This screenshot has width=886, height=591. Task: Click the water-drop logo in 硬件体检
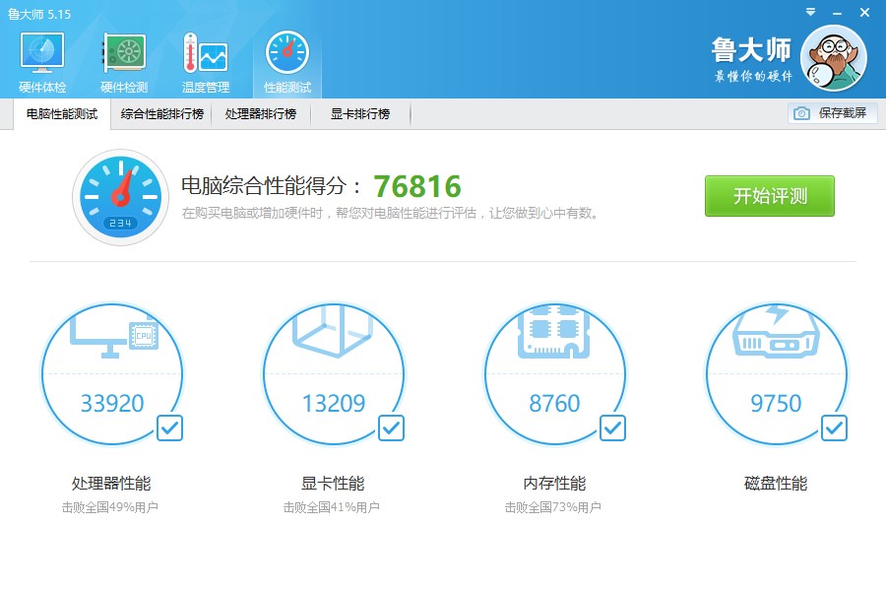(40, 51)
